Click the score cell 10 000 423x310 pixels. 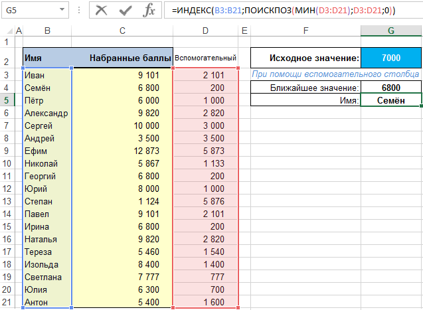point(122,125)
